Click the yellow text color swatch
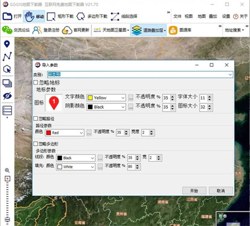The width and height of the screenshot is (250, 226). click(90, 97)
